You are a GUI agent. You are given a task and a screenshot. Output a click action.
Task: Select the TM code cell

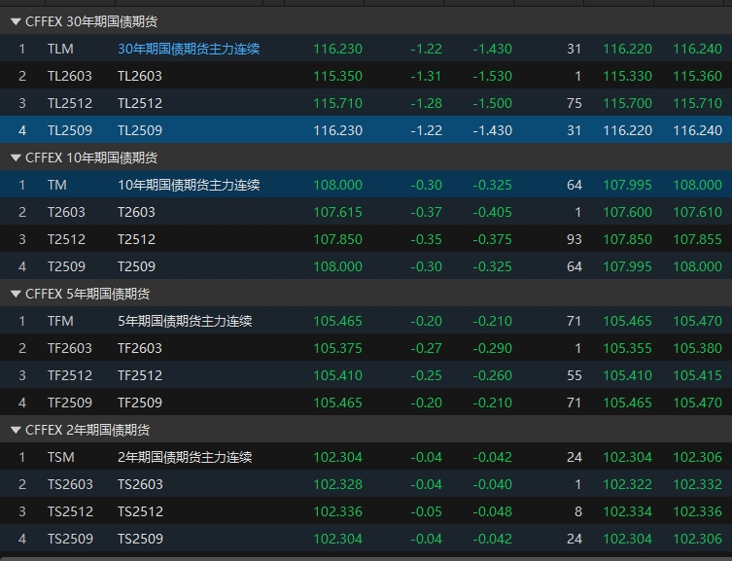tap(57, 185)
